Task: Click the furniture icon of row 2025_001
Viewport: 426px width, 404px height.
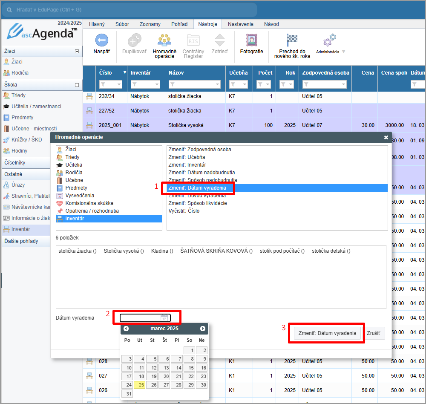Action: [x=89, y=125]
